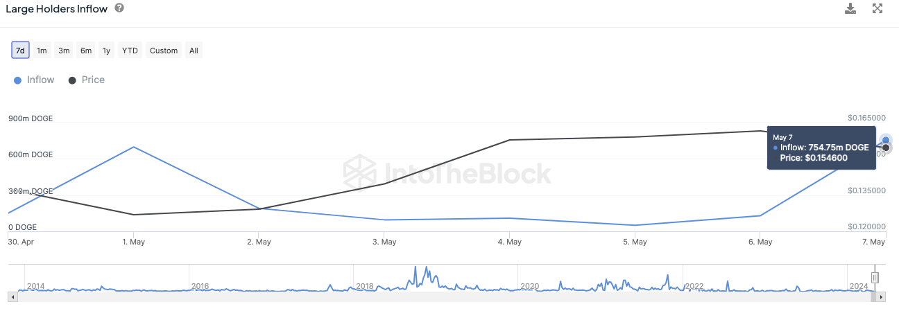
Task: Expand the chart to fullscreen
Action: pyautogui.click(x=877, y=8)
